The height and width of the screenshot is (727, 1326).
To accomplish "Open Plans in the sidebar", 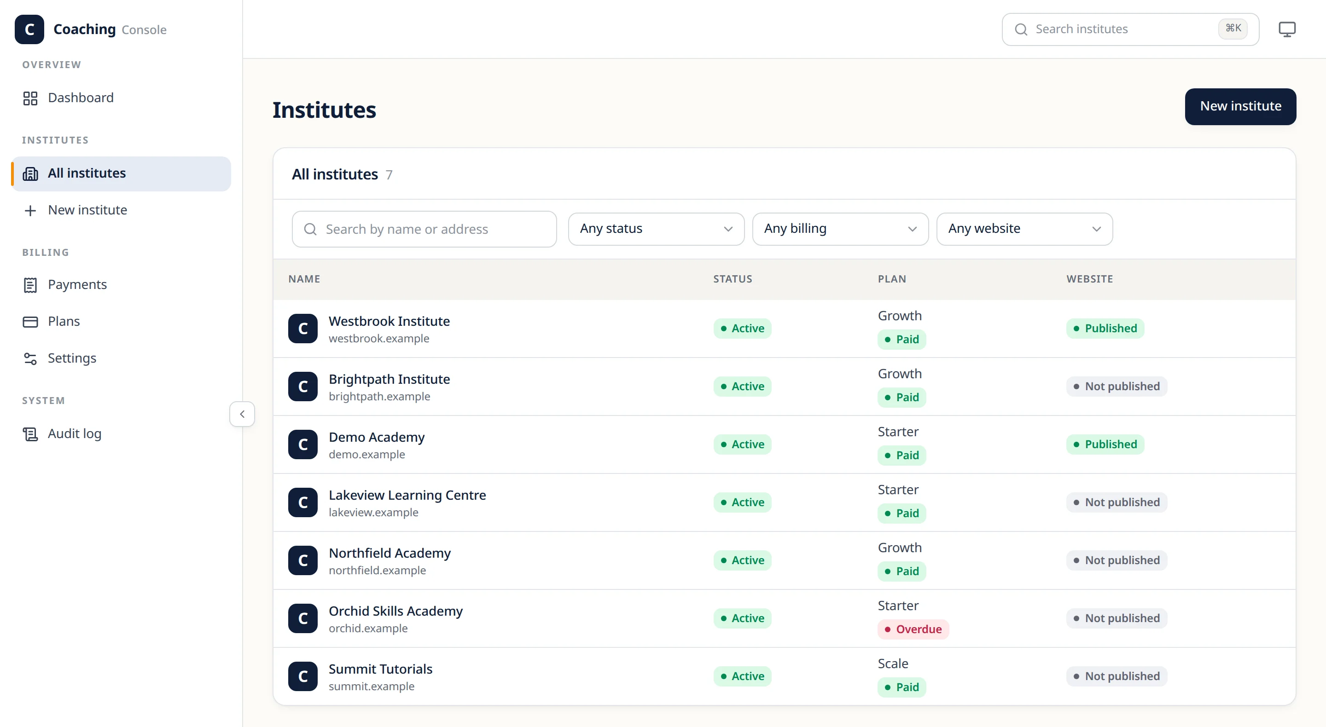I will 121,322.
